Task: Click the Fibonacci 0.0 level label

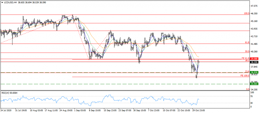Action: pos(248,89)
